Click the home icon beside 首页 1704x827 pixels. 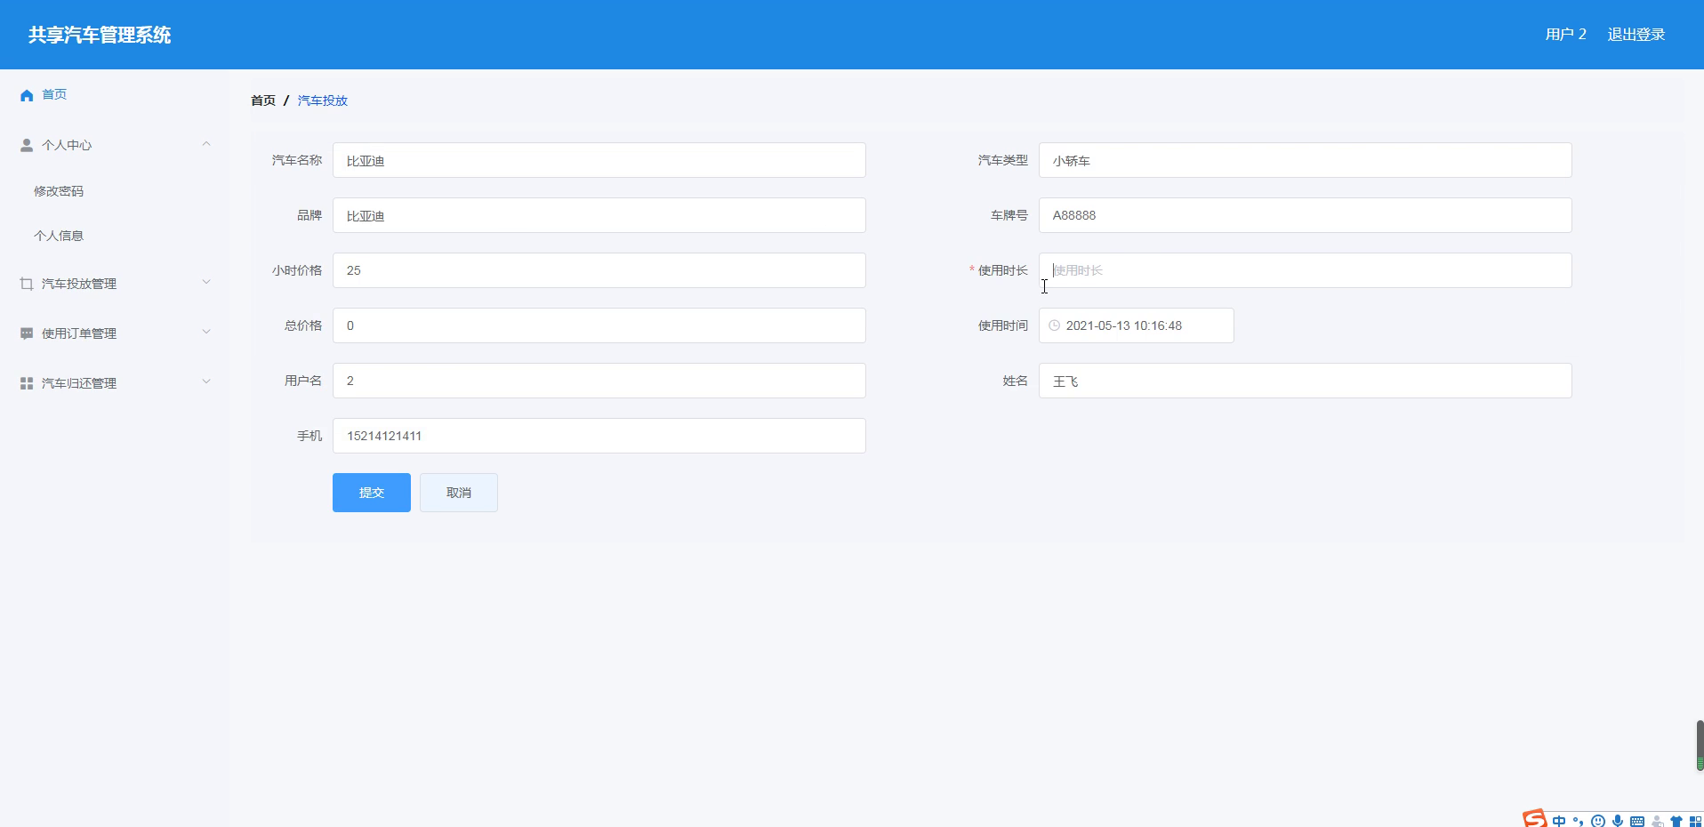pyautogui.click(x=27, y=95)
